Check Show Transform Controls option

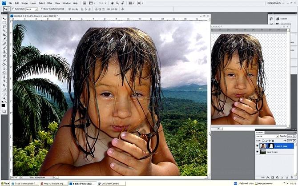coord(42,9)
